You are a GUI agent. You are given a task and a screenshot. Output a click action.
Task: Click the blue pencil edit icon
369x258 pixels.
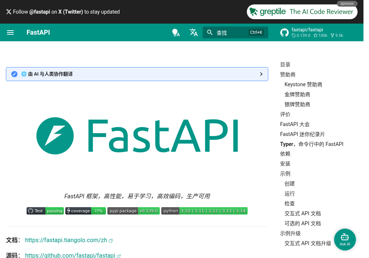pos(14,74)
